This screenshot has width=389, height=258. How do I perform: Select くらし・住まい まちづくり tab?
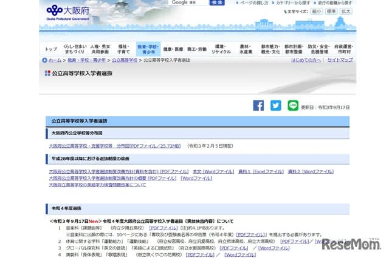pos(75,49)
